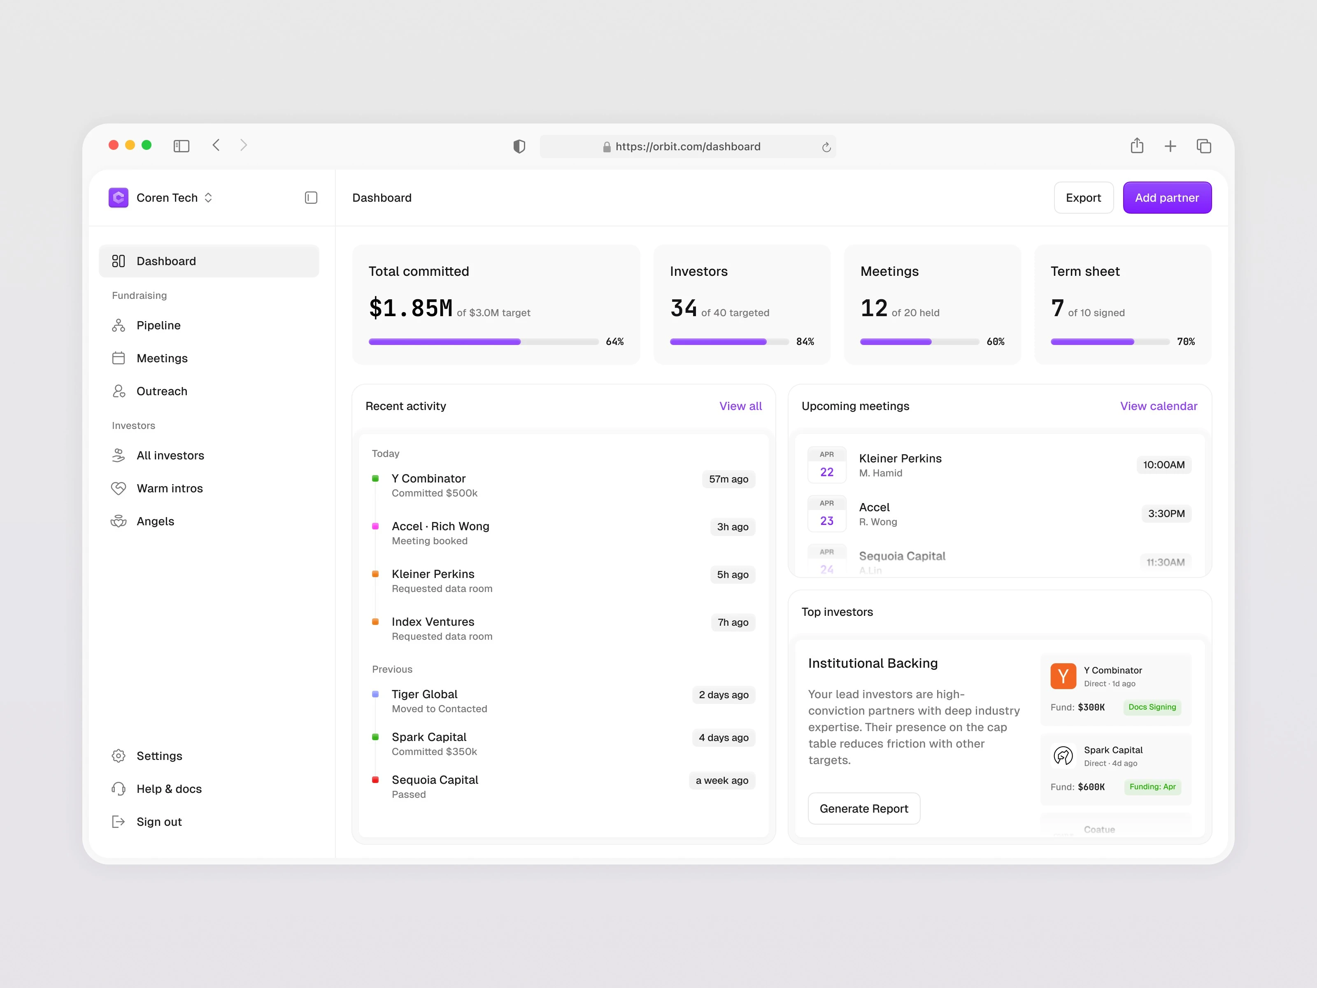
Task: Go forward with browser forward arrow
Action: click(x=244, y=145)
